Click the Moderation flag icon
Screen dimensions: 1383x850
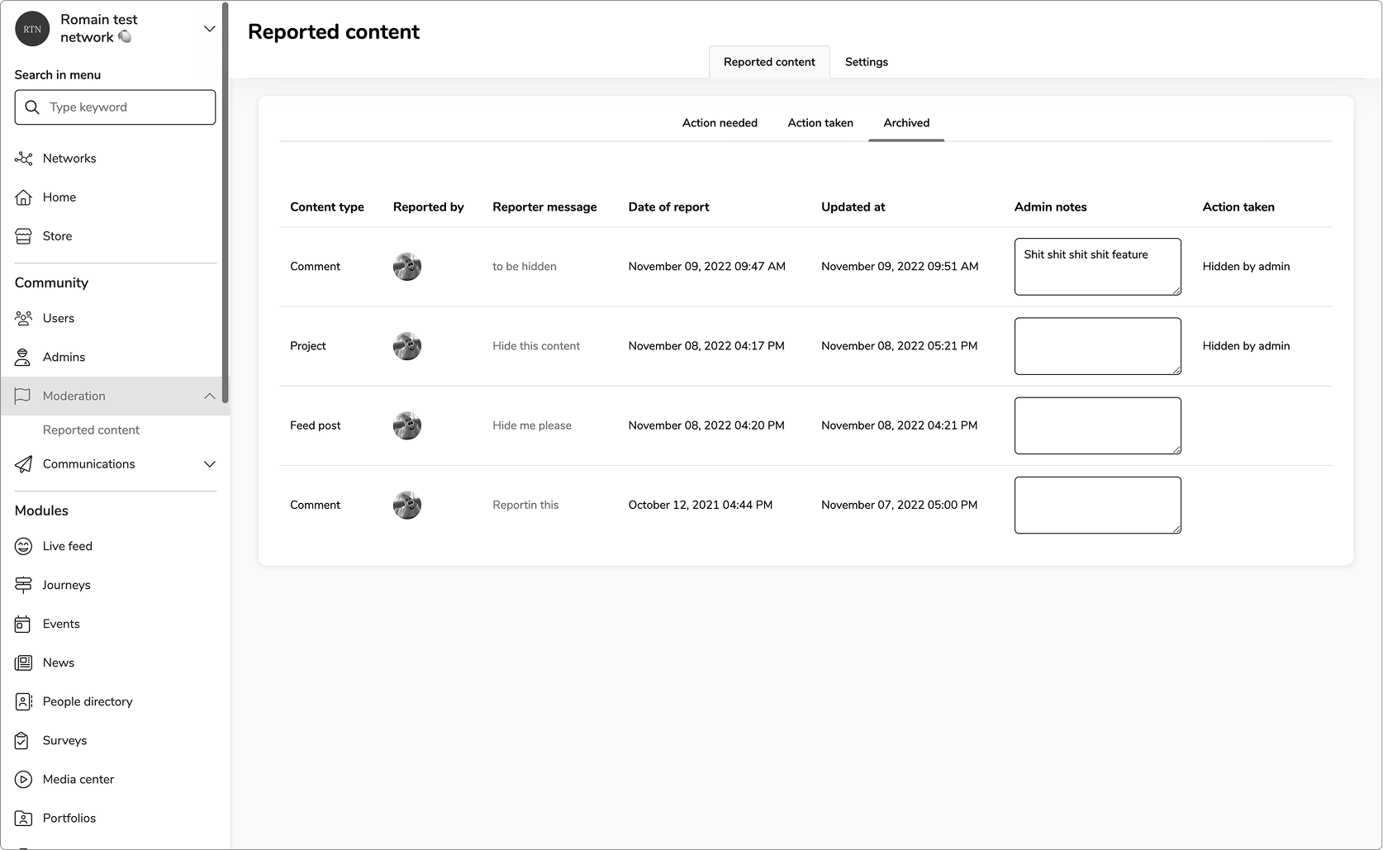click(23, 396)
